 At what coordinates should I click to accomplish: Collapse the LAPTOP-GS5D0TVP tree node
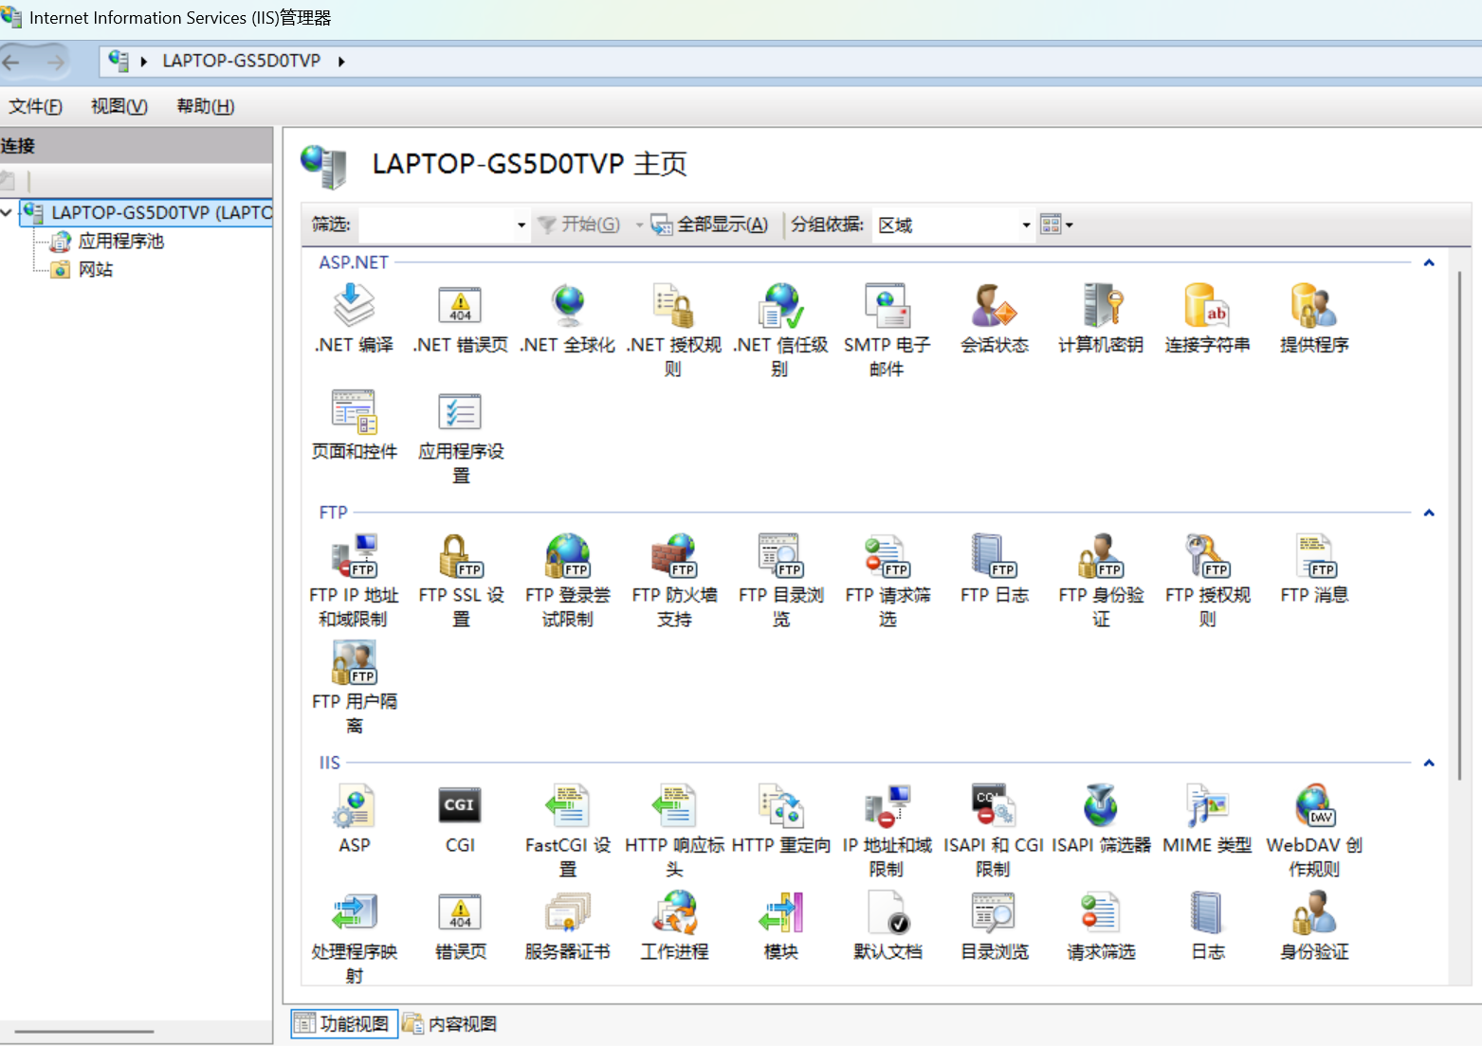pos(7,212)
